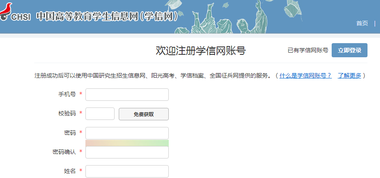The width and height of the screenshot is (380, 178).
Task: Focus the 手机号 input field
Action: pos(127,95)
